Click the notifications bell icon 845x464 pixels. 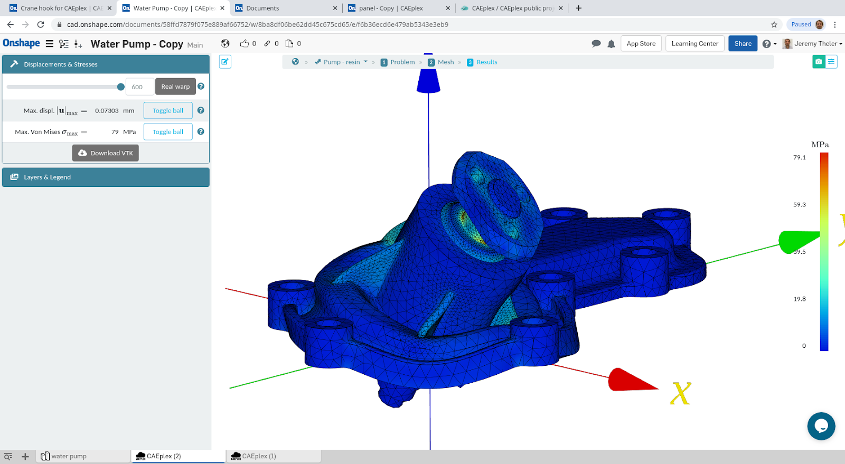pos(611,44)
